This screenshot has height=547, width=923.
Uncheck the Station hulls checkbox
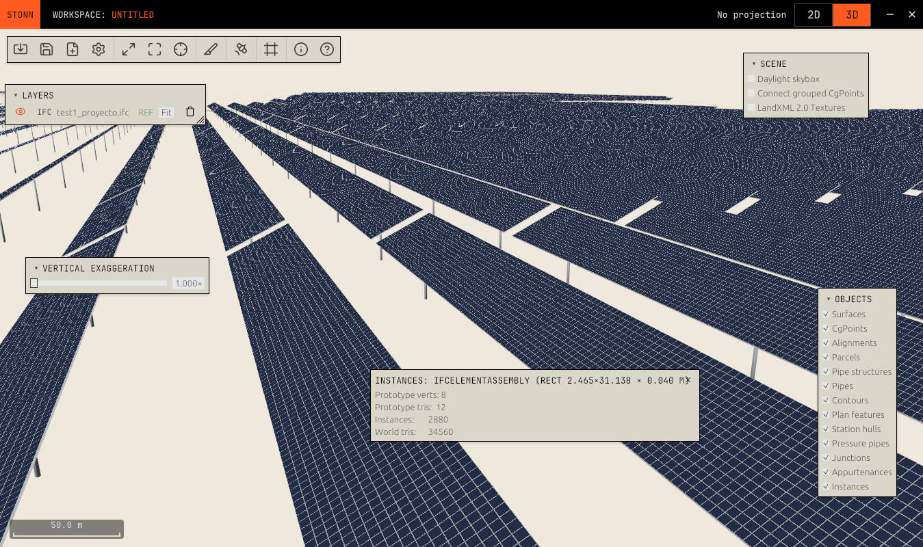[827, 429]
